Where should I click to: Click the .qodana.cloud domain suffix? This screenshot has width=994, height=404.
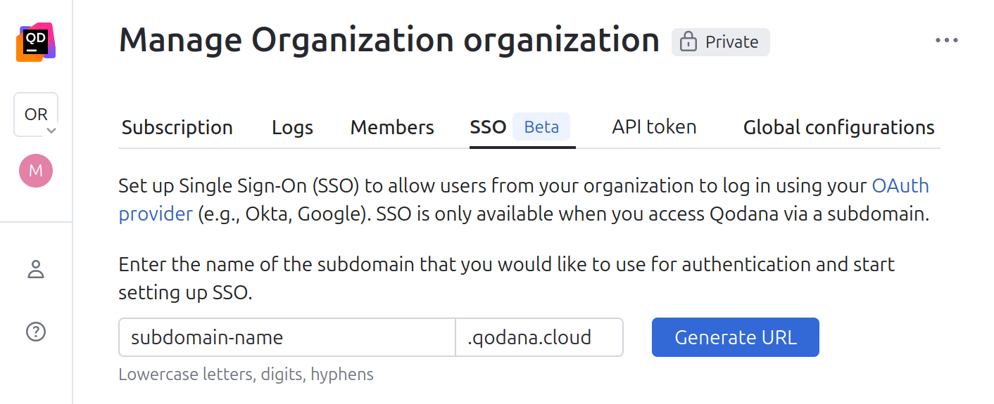coord(539,337)
